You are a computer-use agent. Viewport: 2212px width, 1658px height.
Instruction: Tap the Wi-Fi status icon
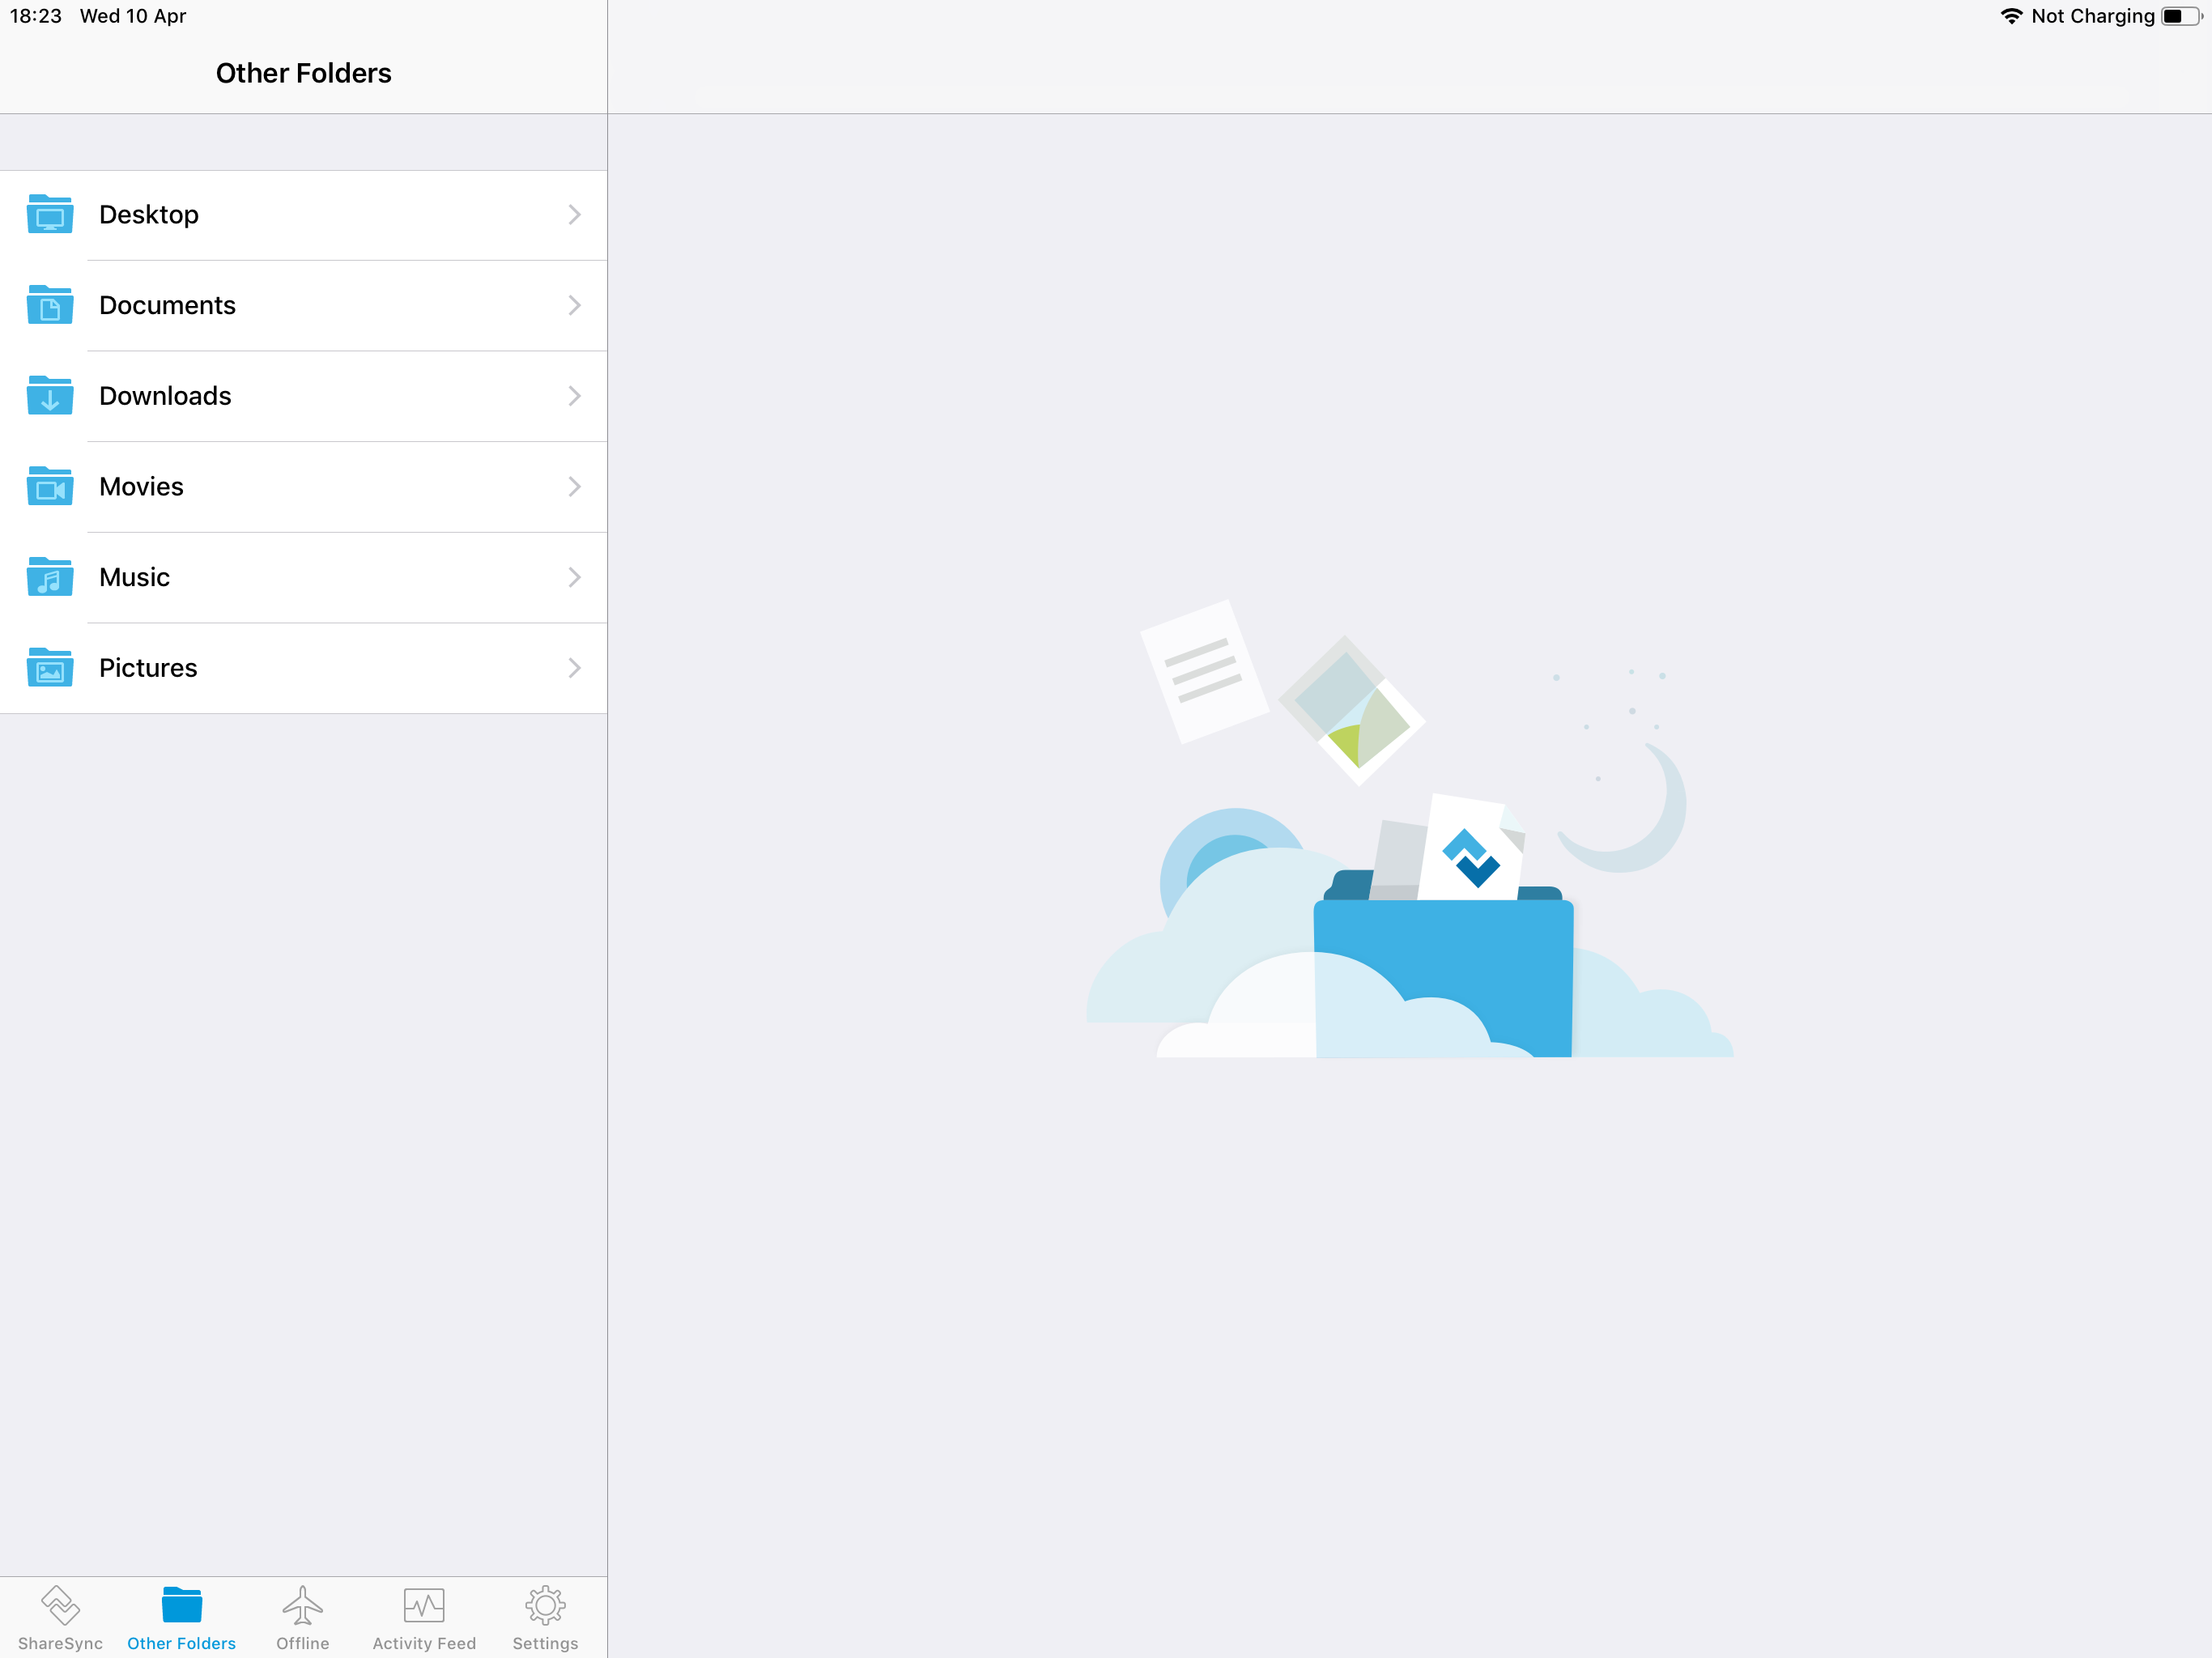click(x=2011, y=16)
